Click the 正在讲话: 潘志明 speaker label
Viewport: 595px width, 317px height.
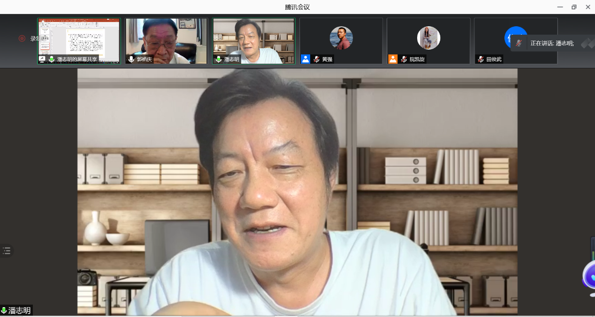552,43
